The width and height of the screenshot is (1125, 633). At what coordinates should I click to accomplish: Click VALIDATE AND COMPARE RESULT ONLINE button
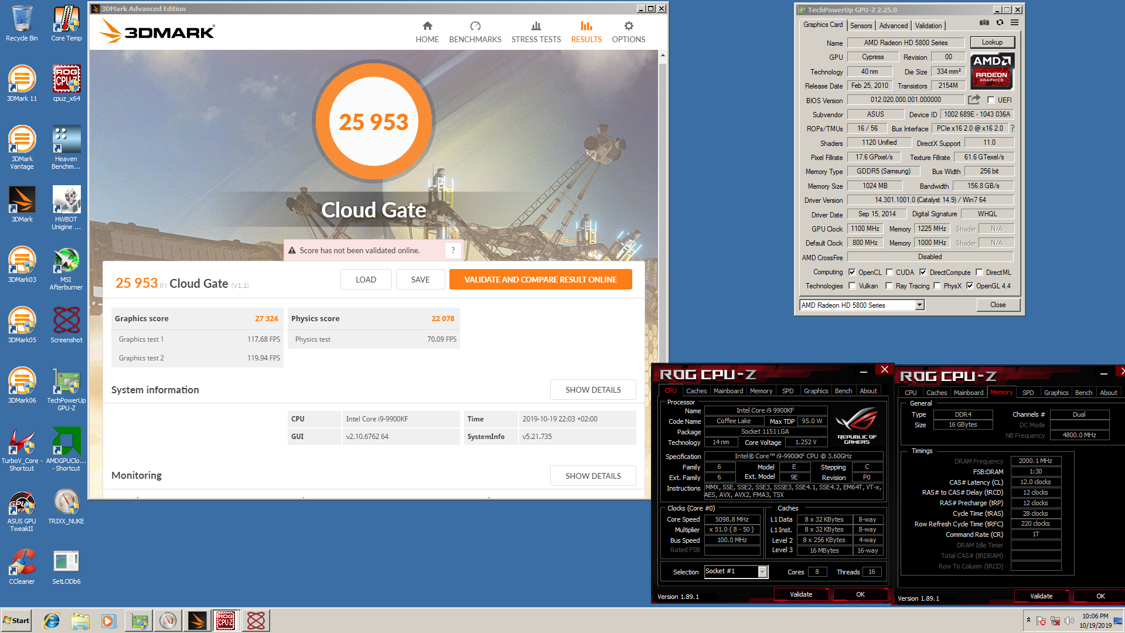click(540, 280)
